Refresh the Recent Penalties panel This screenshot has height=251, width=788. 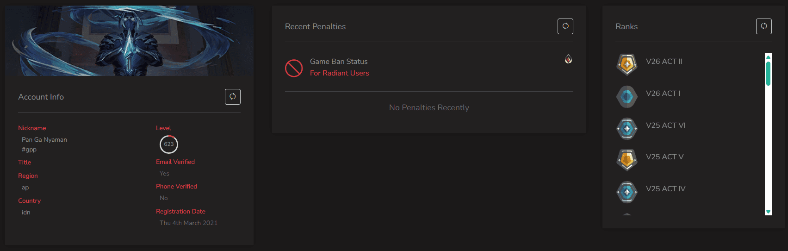(565, 26)
